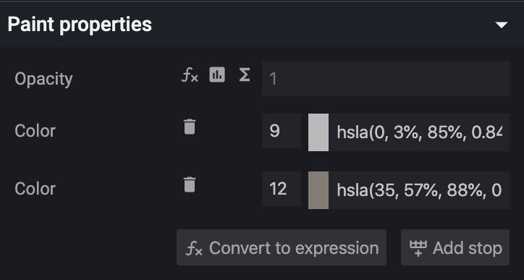Click the hsla(35, 57%, 88%) color text field

(419, 190)
